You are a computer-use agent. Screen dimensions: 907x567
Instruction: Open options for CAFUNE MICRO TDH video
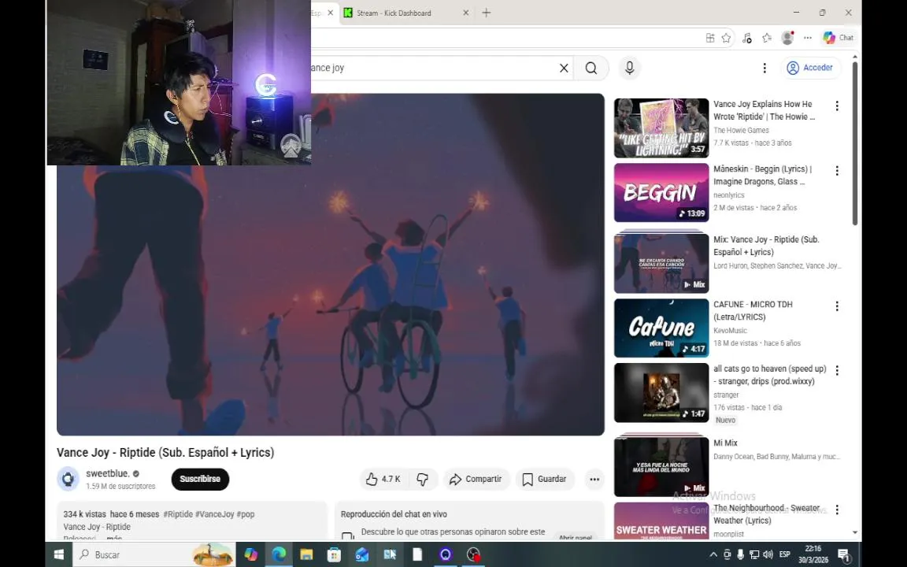pyautogui.click(x=836, y=306)
